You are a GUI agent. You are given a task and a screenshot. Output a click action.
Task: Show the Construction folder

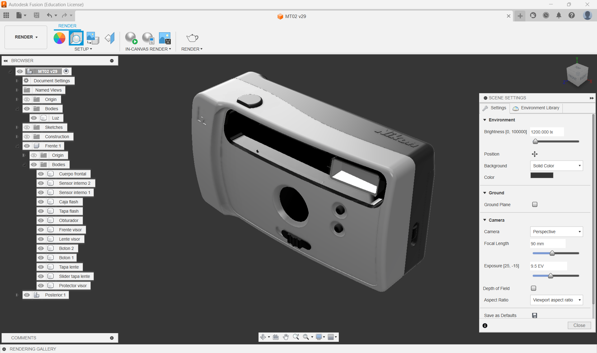click(x=27, y=137)
